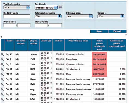Focus Pristi udrzba start field
This screenshot has height=103, width=129.
tap(10, 25)
